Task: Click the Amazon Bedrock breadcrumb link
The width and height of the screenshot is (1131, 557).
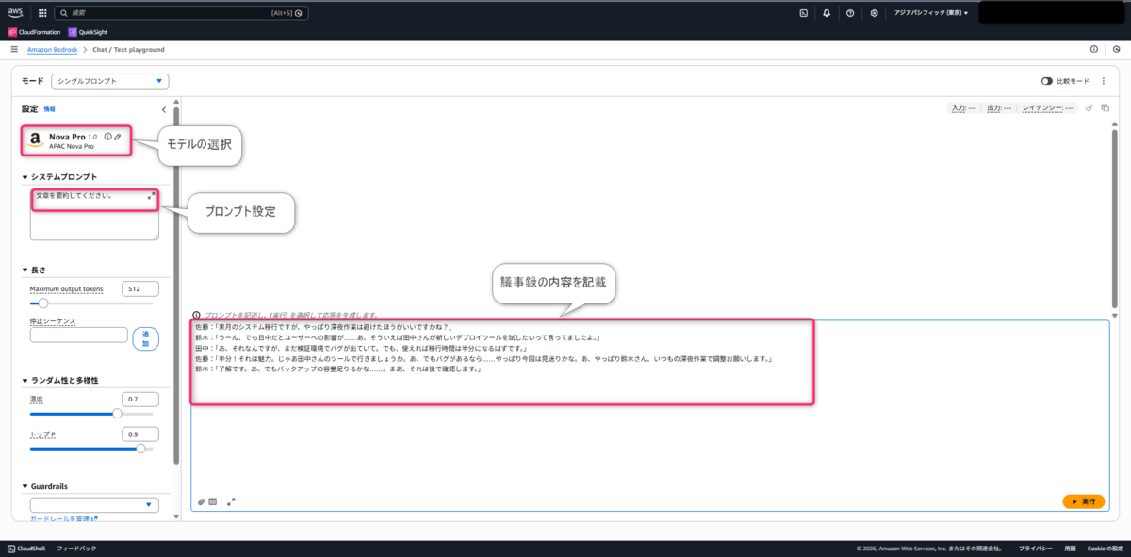Action: pos(53,49)
